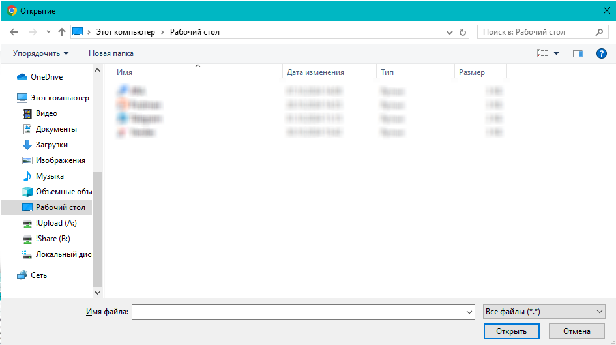This screenshot has width=616, height=345.
Task: Open the 'Объемные объекты' folder
Action: pos(64,192)
